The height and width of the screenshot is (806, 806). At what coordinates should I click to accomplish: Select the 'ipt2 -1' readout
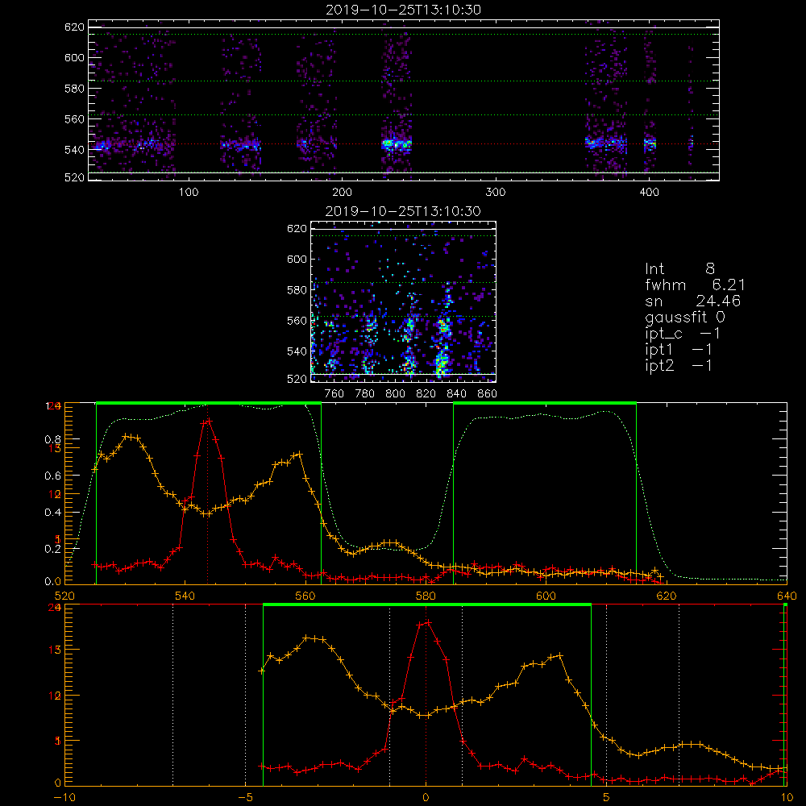[679, 365]
